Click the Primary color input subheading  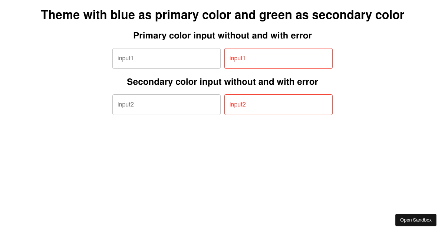[222, 36]
